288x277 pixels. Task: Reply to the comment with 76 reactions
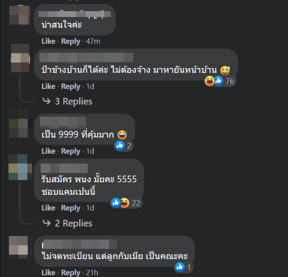(x=71, y=87)
